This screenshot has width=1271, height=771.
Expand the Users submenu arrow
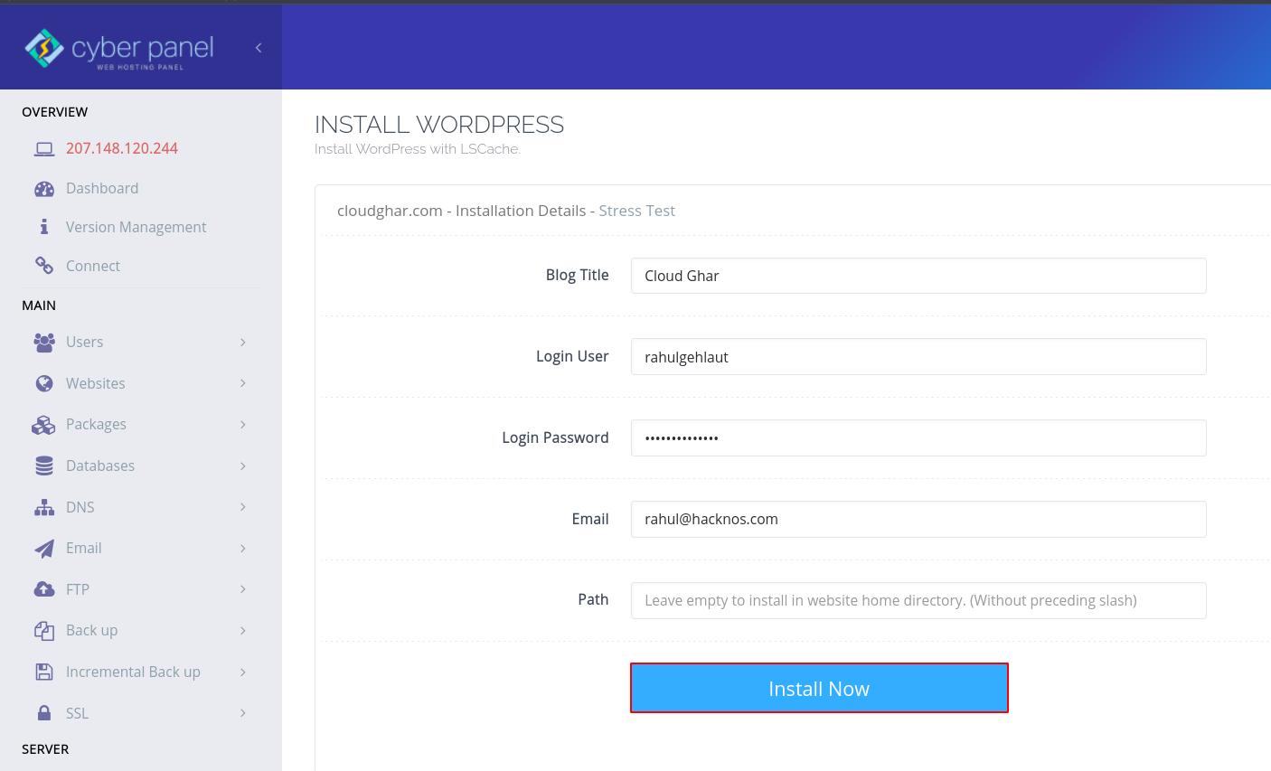tap(243, 342)
